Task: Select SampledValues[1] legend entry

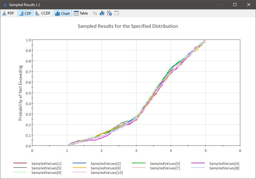Action: pyautogui.click(x=46, y=164)
